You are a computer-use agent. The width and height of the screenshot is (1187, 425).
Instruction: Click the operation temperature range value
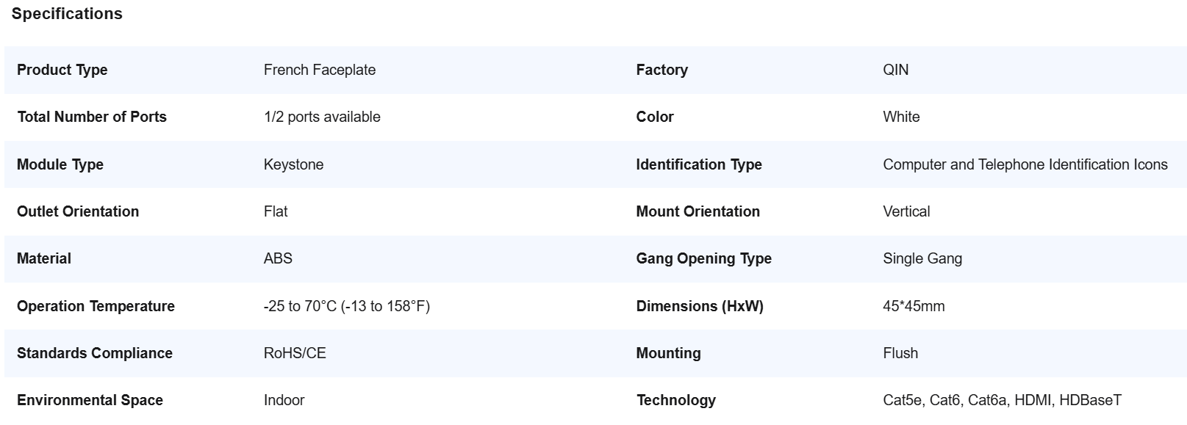pyautogui.click(x=346, y=306)
